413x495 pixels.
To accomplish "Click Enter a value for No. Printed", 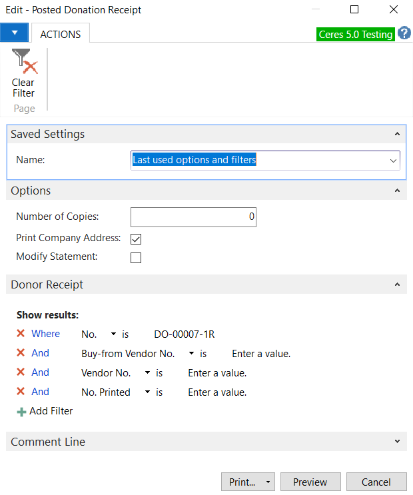I will (x=217, y=392).
